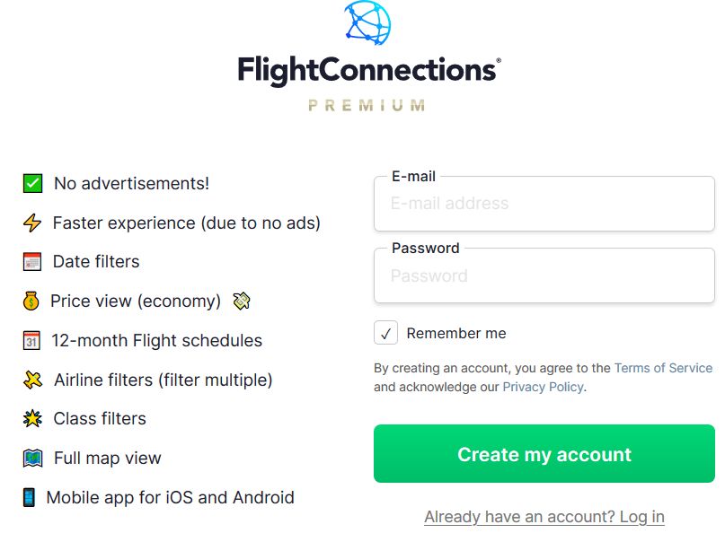Image resolution: width=725 pixels, height=533 pixels.
Task: Click the FlightConnections wordmark text
Action: tap(368, 71)
